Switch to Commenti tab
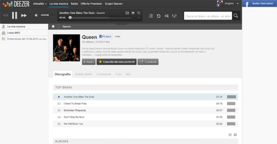The image size is (277, 144). click(104, 74)
